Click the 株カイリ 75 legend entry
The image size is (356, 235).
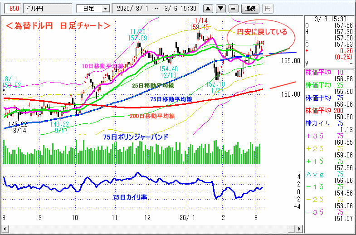pyautogui.click(x=325, y=123)
